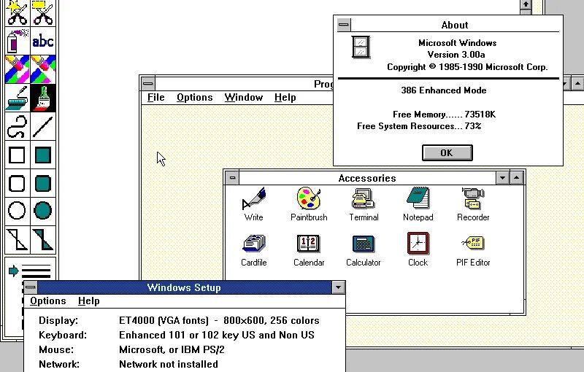Open the Help menu in Windows Setup
This screenshot has width=584, height=372.
pyautogui.click(x=88, y=301)
